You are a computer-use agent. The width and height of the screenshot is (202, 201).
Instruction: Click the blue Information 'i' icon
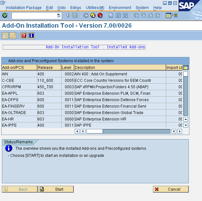coord(31,36)
